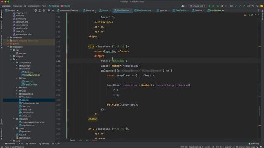Click the Debug bug icon in toolbar
This screenshot has height=148, width=264.
coord(214,6)
